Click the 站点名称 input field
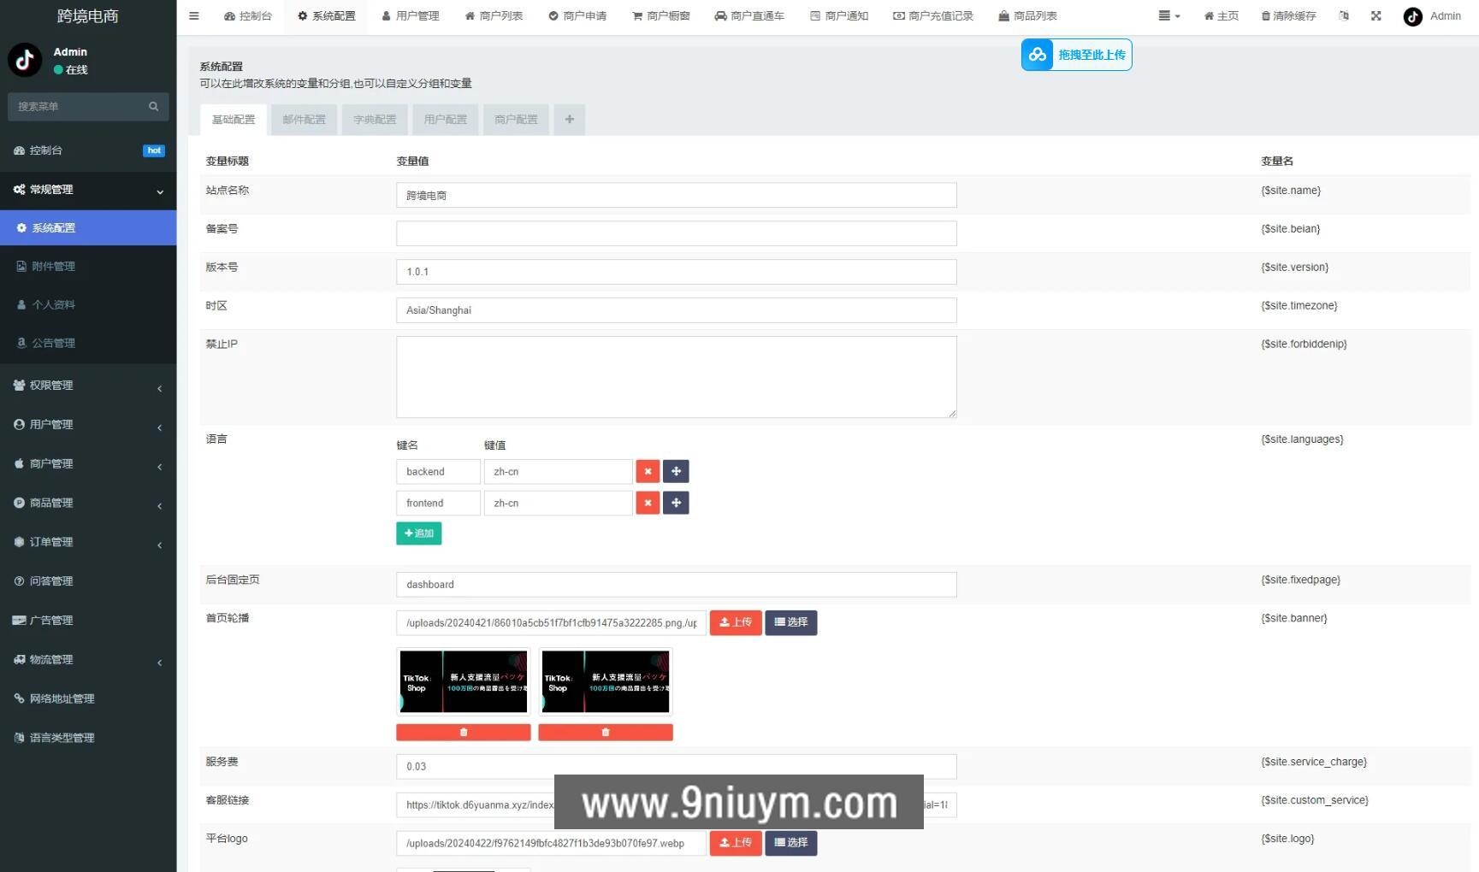This screenshot has width=1479, height=872. 676,196
